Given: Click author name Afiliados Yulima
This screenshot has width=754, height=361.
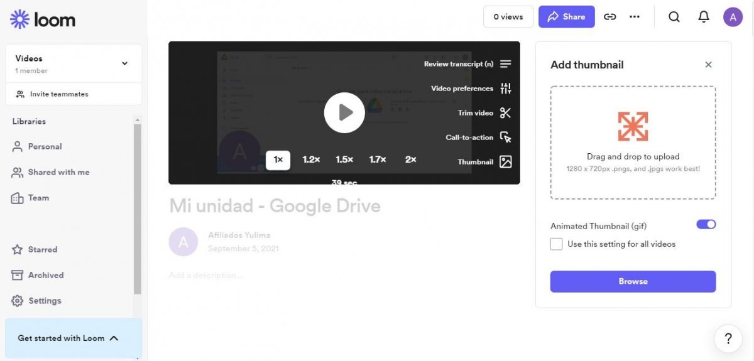Looking at the screenshot, I should (x=239, y=235).
